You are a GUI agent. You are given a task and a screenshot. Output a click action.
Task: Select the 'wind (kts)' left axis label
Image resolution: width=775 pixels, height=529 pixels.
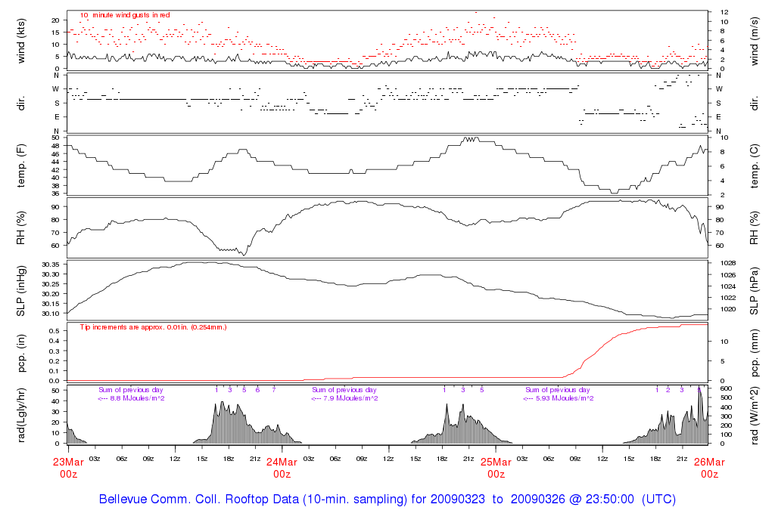point(20,41)
